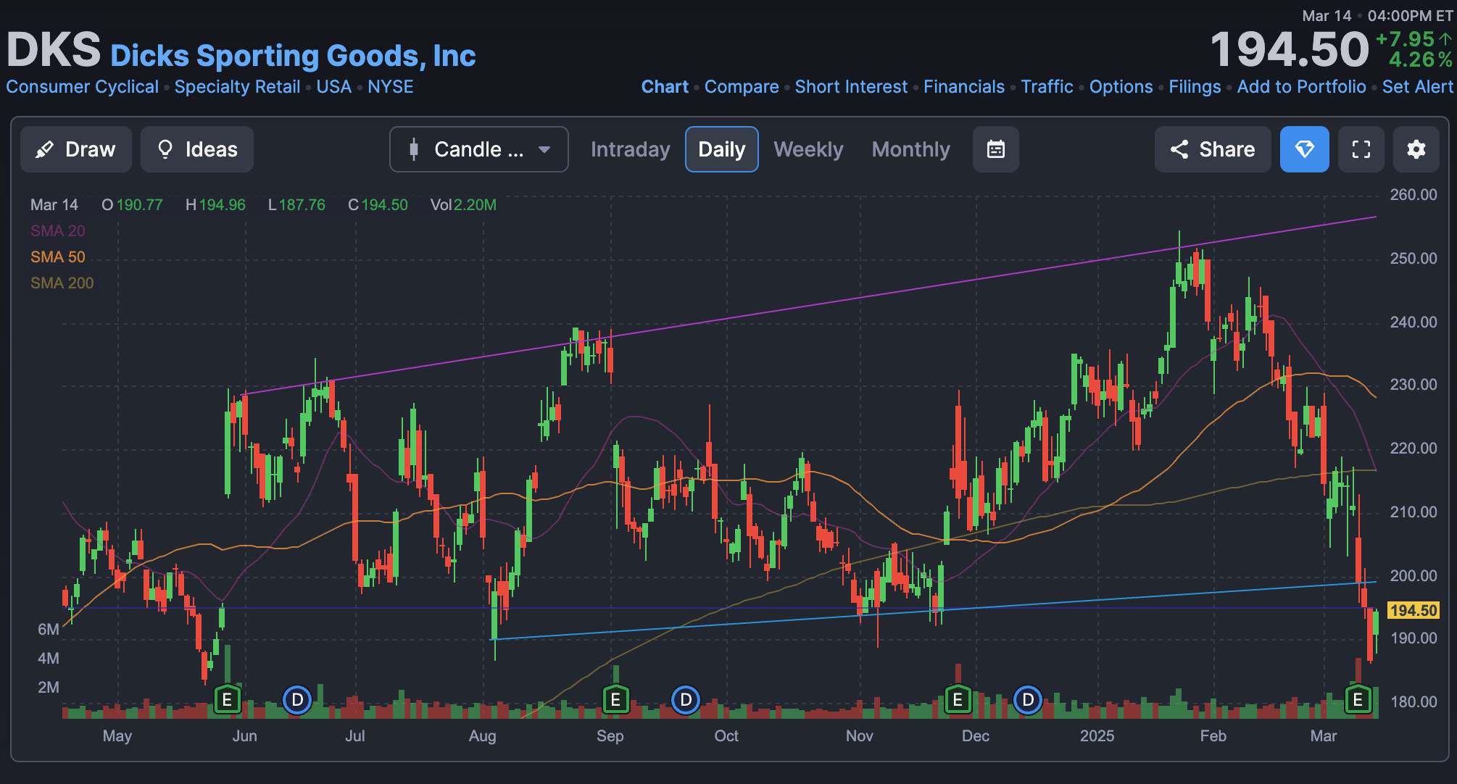Click the candlestick icon in chart type selector
The width and height of the screenshot is (1457, 784).
click(414, 149)
